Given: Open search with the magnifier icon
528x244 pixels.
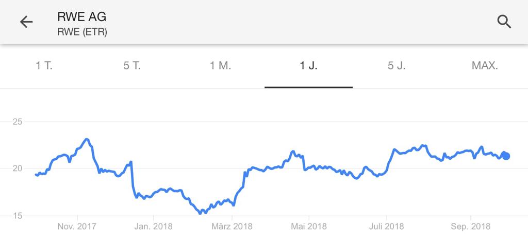Looking at the screenshot, I should pyautogui.click(x=504, y=22).
